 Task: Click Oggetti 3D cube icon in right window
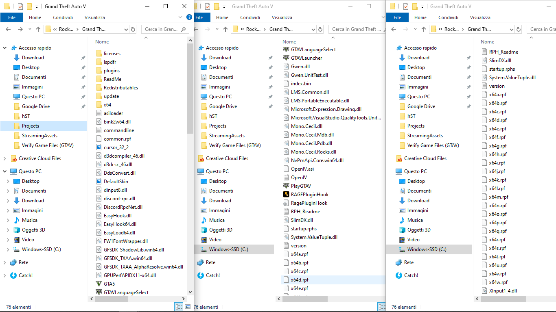pyautogui.click(x=402, y=230)
